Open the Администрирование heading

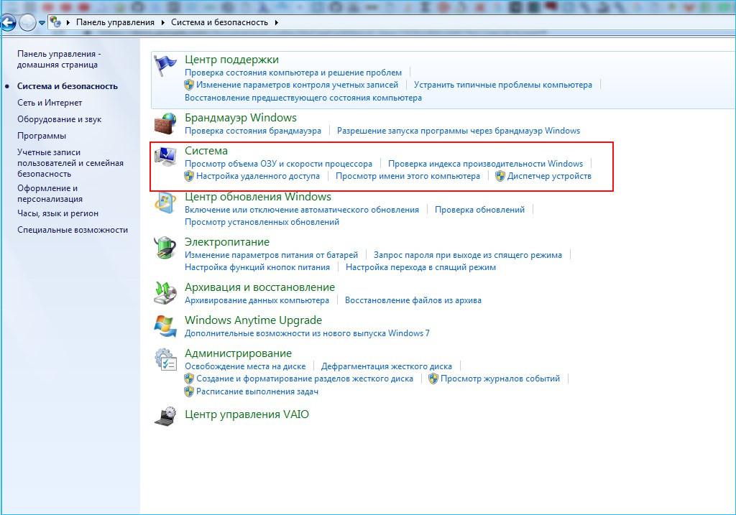click(238, 353)
